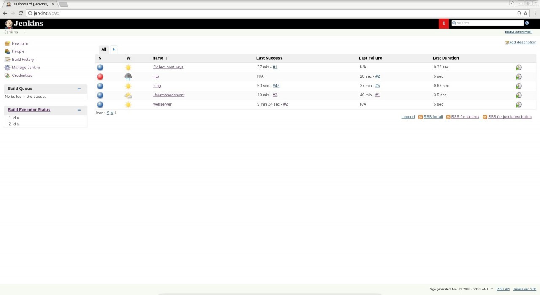Click the browser reload button
Image resolution: width=540 pixels, height=295 pixels.
tap(21, 13)
